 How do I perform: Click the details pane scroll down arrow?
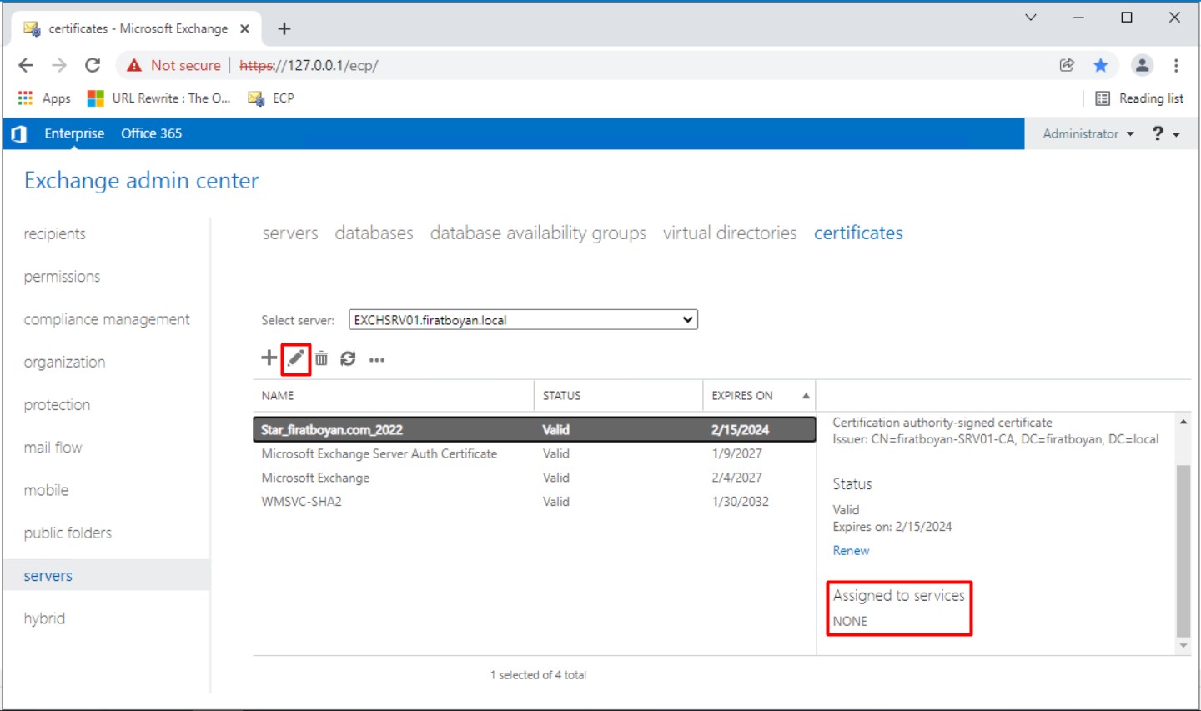1183,646
